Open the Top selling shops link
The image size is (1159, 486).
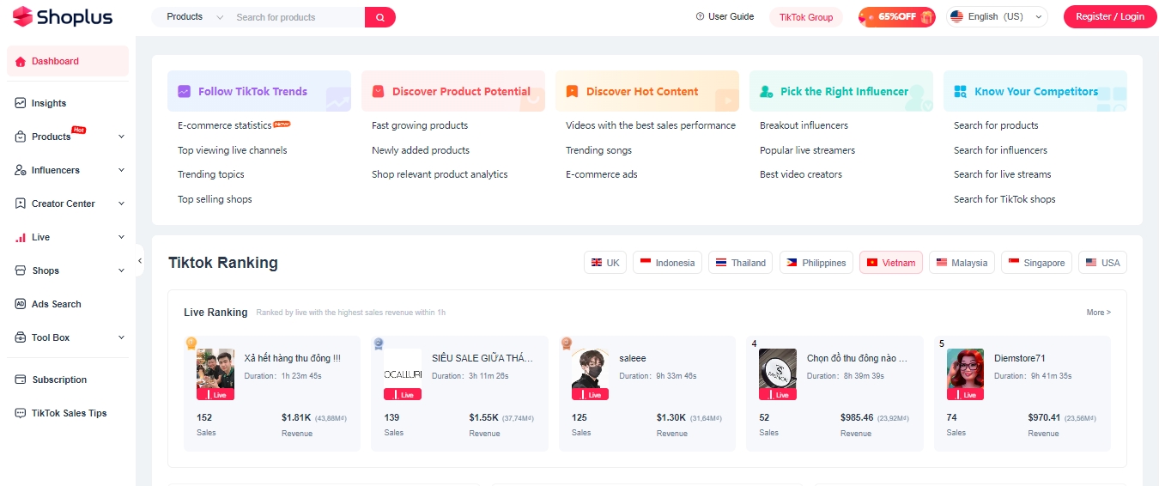pyautogui.click(x=215, y=199)
